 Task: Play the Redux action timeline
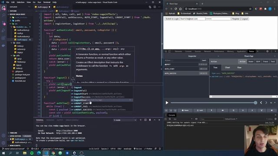coord(167,103)
